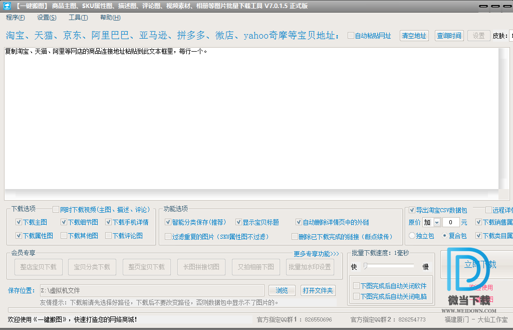
Task: Click the disabled 设置 button beside 查询时间
Action: click(478, 36)
